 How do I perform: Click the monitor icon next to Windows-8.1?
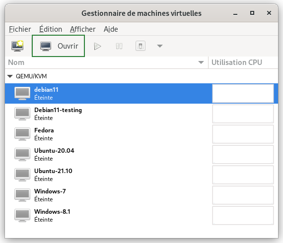[22, 216]
